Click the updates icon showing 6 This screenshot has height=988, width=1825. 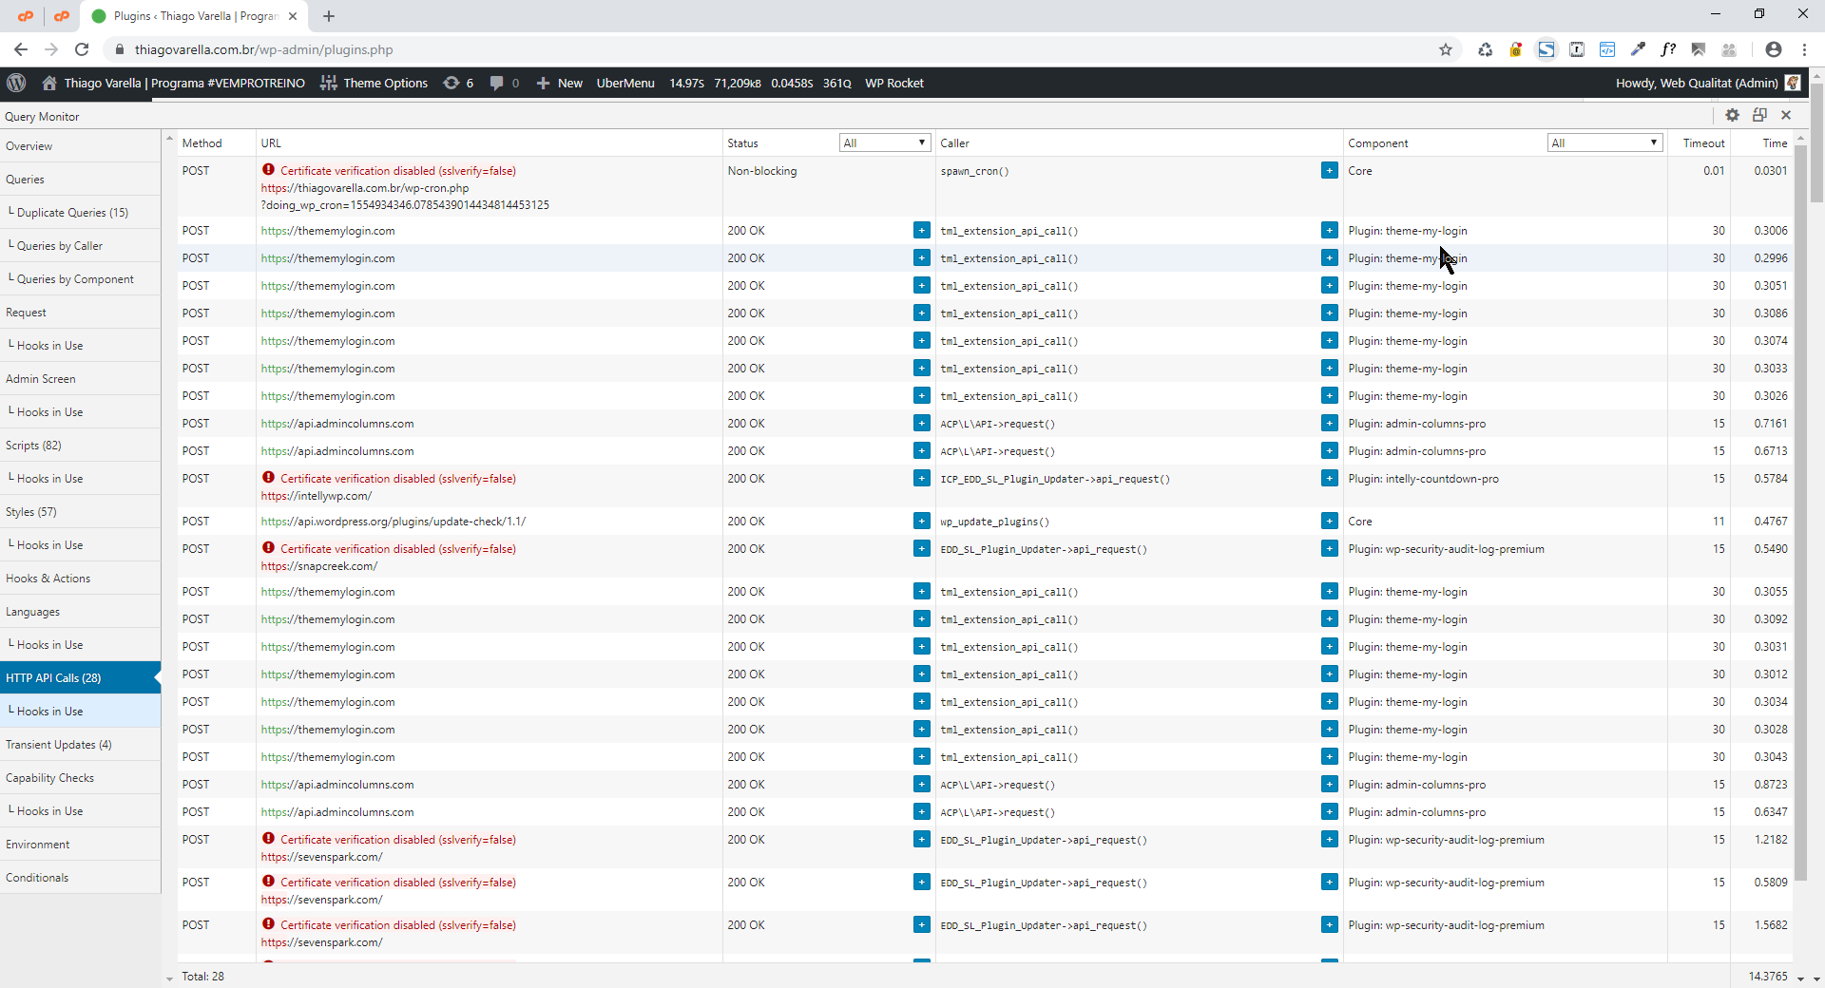(458, 83)
